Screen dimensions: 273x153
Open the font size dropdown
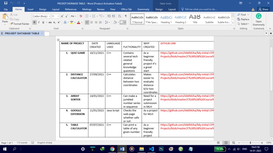pyautogui.click(x=58, y=16)
